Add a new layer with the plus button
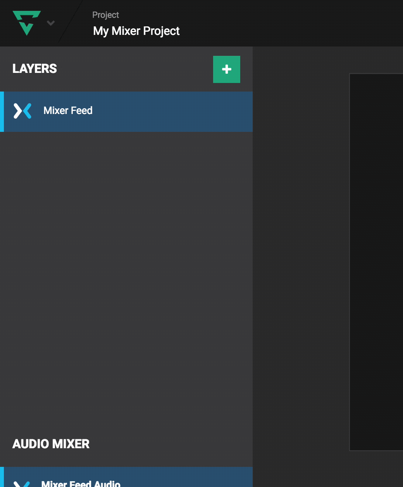Image resolution: width=403 pixels, height=487 pixels. click(x=227, y=69)
